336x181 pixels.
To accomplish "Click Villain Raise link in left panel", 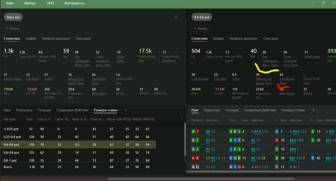I will click(121, 59).
